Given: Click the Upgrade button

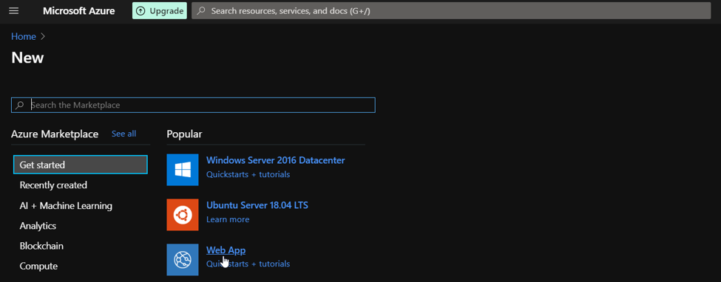Looking at the screenshot, I should [x=160, y=10].
